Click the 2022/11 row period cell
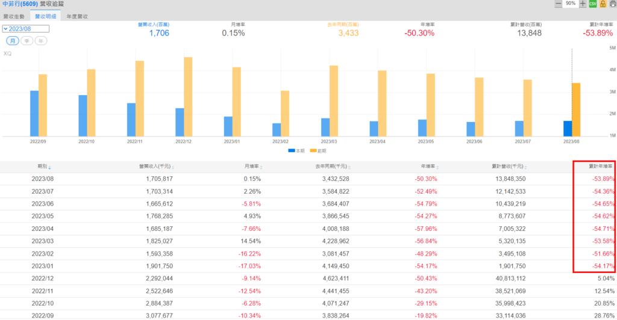Screen dimensions: 617x320 click(43, 291)
